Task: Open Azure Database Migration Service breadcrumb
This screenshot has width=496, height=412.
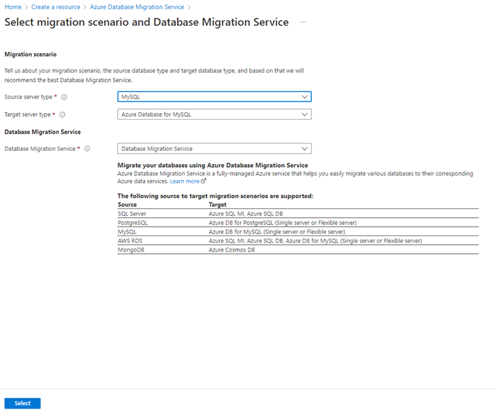Action: point(137,7)
